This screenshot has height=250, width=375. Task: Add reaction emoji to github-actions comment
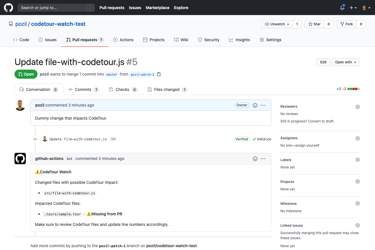255,159
